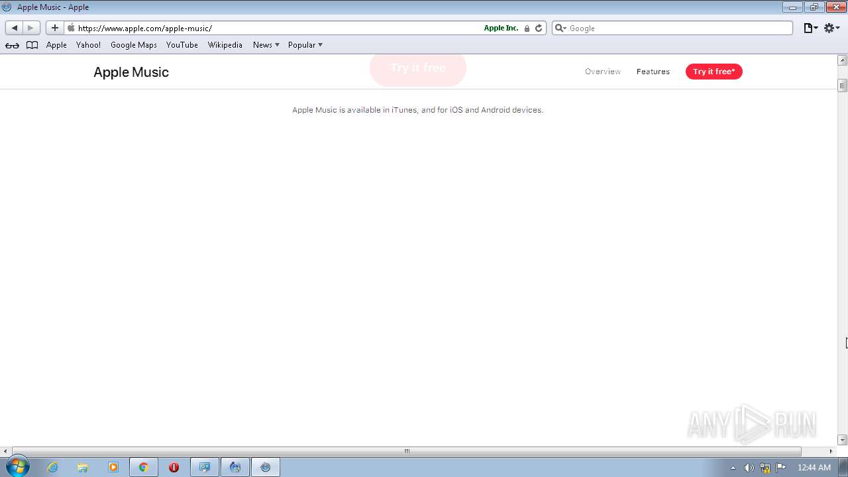
Task: Click Safari compass icon in title bar
Action: click(7, 7)
